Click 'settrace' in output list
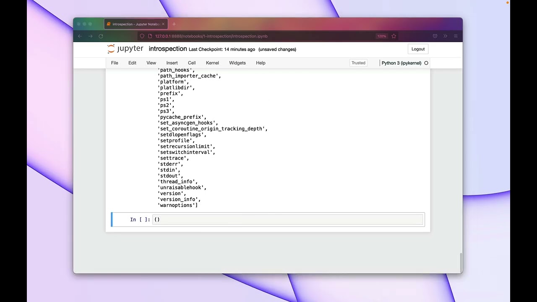 click(173, 158)
